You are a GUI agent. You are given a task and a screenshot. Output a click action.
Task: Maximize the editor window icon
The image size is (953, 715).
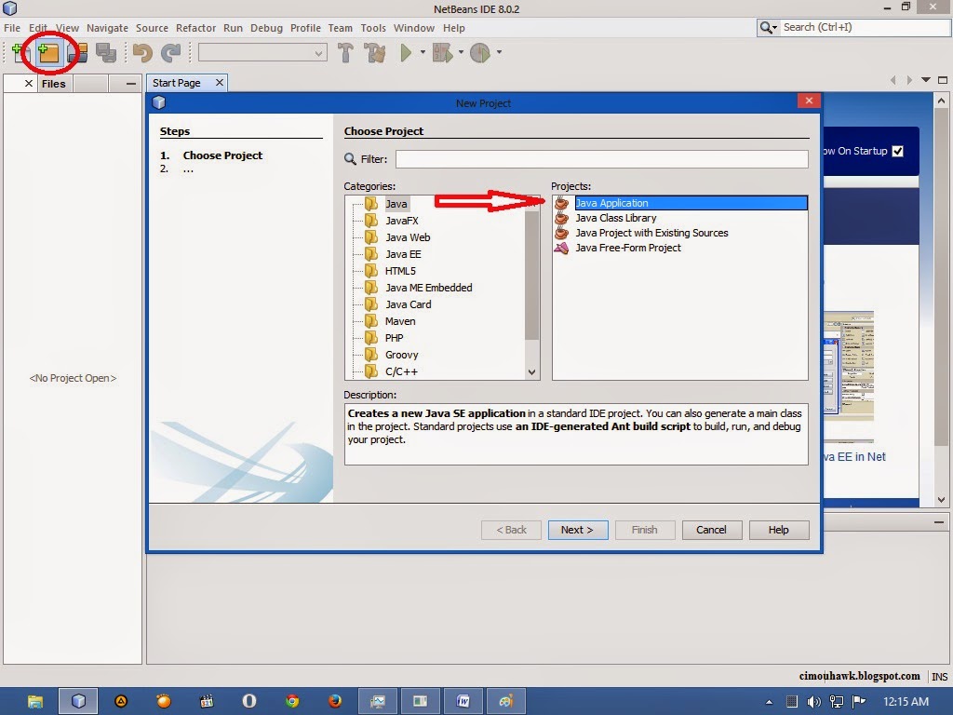tap(943, 80)
